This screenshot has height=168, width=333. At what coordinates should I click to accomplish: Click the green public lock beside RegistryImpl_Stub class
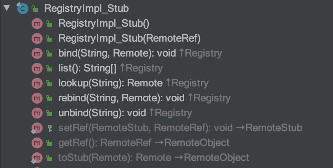click(35, 9)
